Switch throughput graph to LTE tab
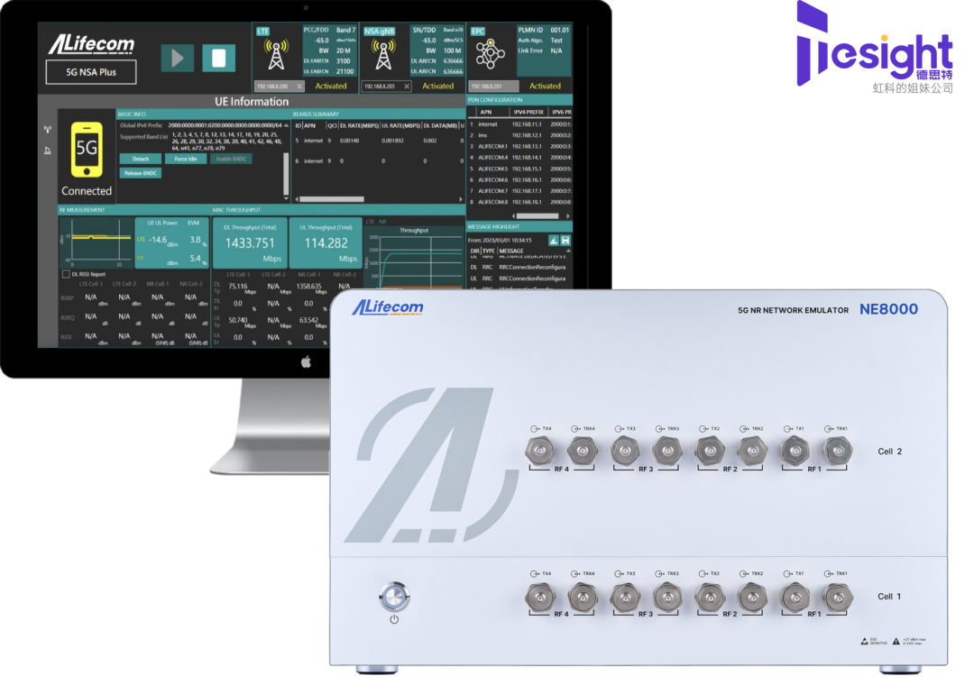Screen dimensions: 974x694 point(371,222)
